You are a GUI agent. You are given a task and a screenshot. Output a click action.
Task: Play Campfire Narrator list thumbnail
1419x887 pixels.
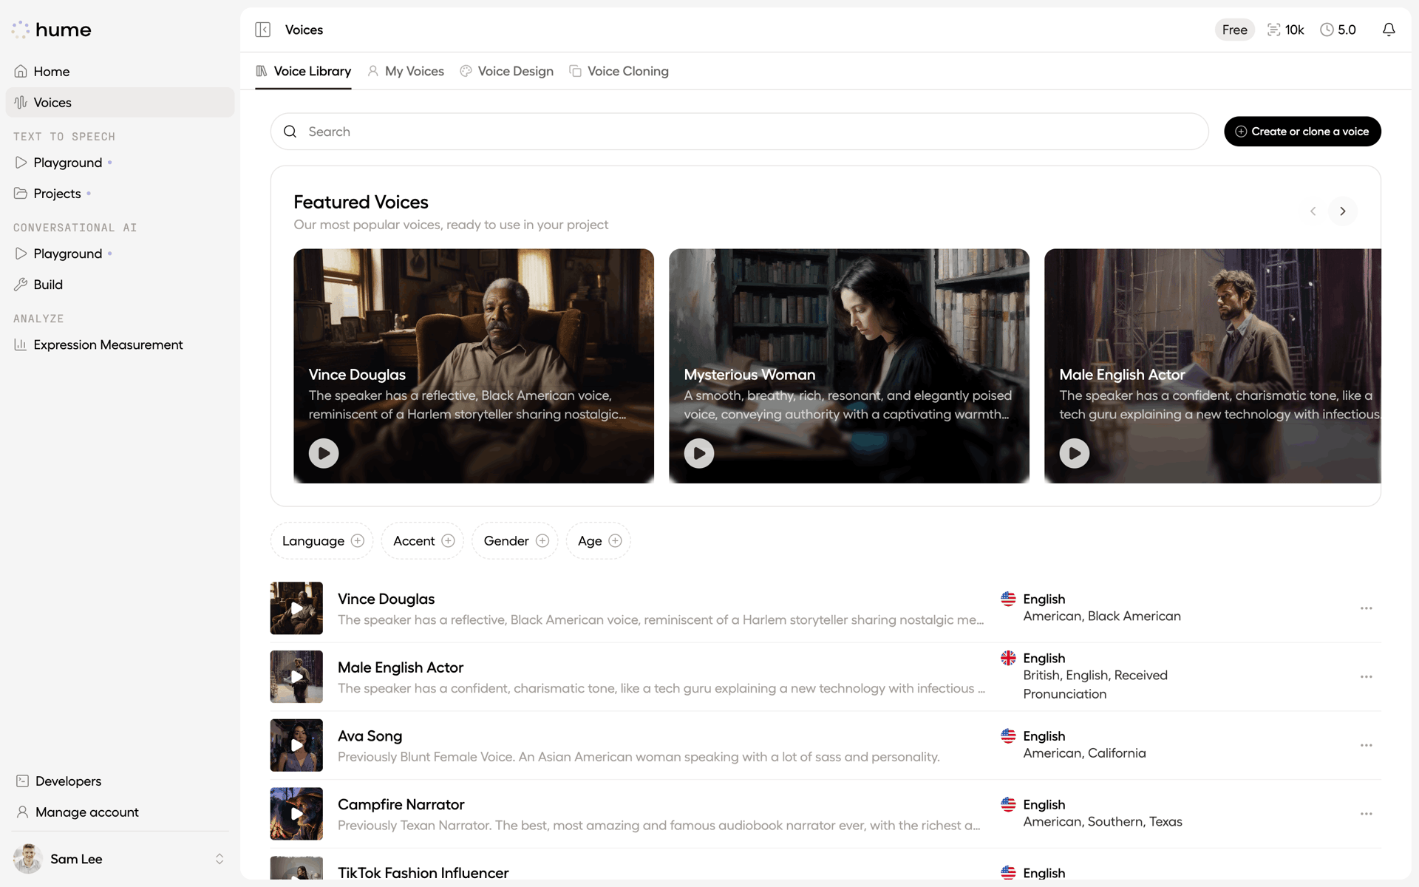296,814
